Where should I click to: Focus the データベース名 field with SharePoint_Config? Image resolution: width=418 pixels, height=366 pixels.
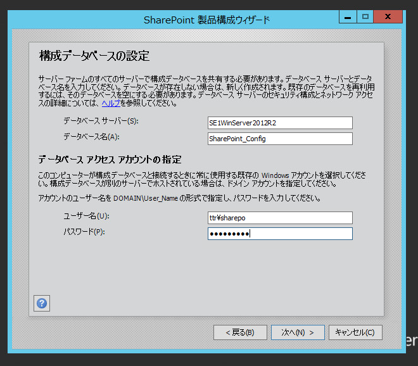point(280,139)
